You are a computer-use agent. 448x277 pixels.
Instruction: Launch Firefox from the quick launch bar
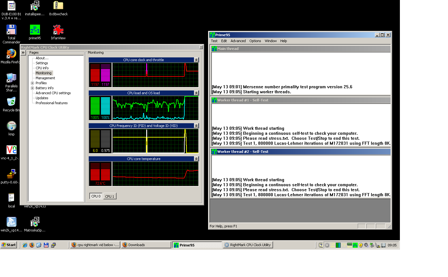(32, 245)
